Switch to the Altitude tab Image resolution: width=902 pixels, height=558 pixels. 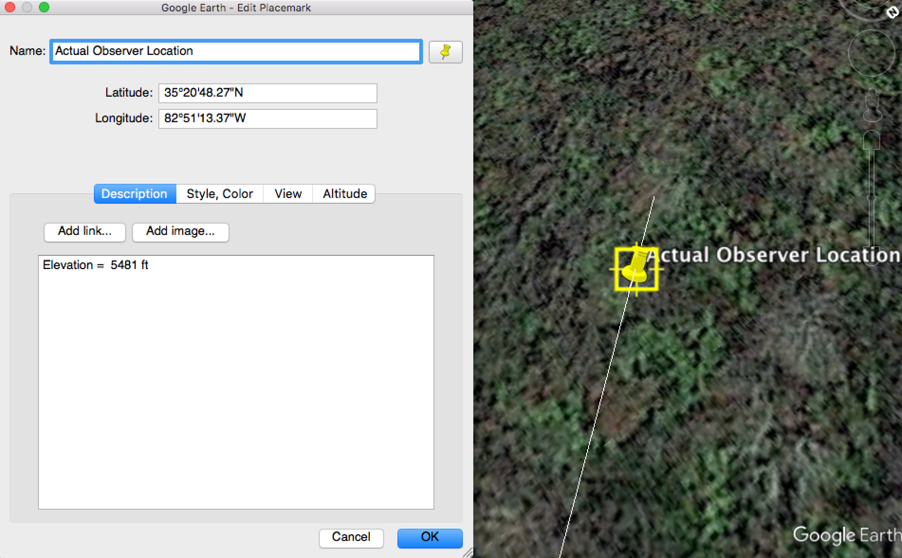point(344,194)
